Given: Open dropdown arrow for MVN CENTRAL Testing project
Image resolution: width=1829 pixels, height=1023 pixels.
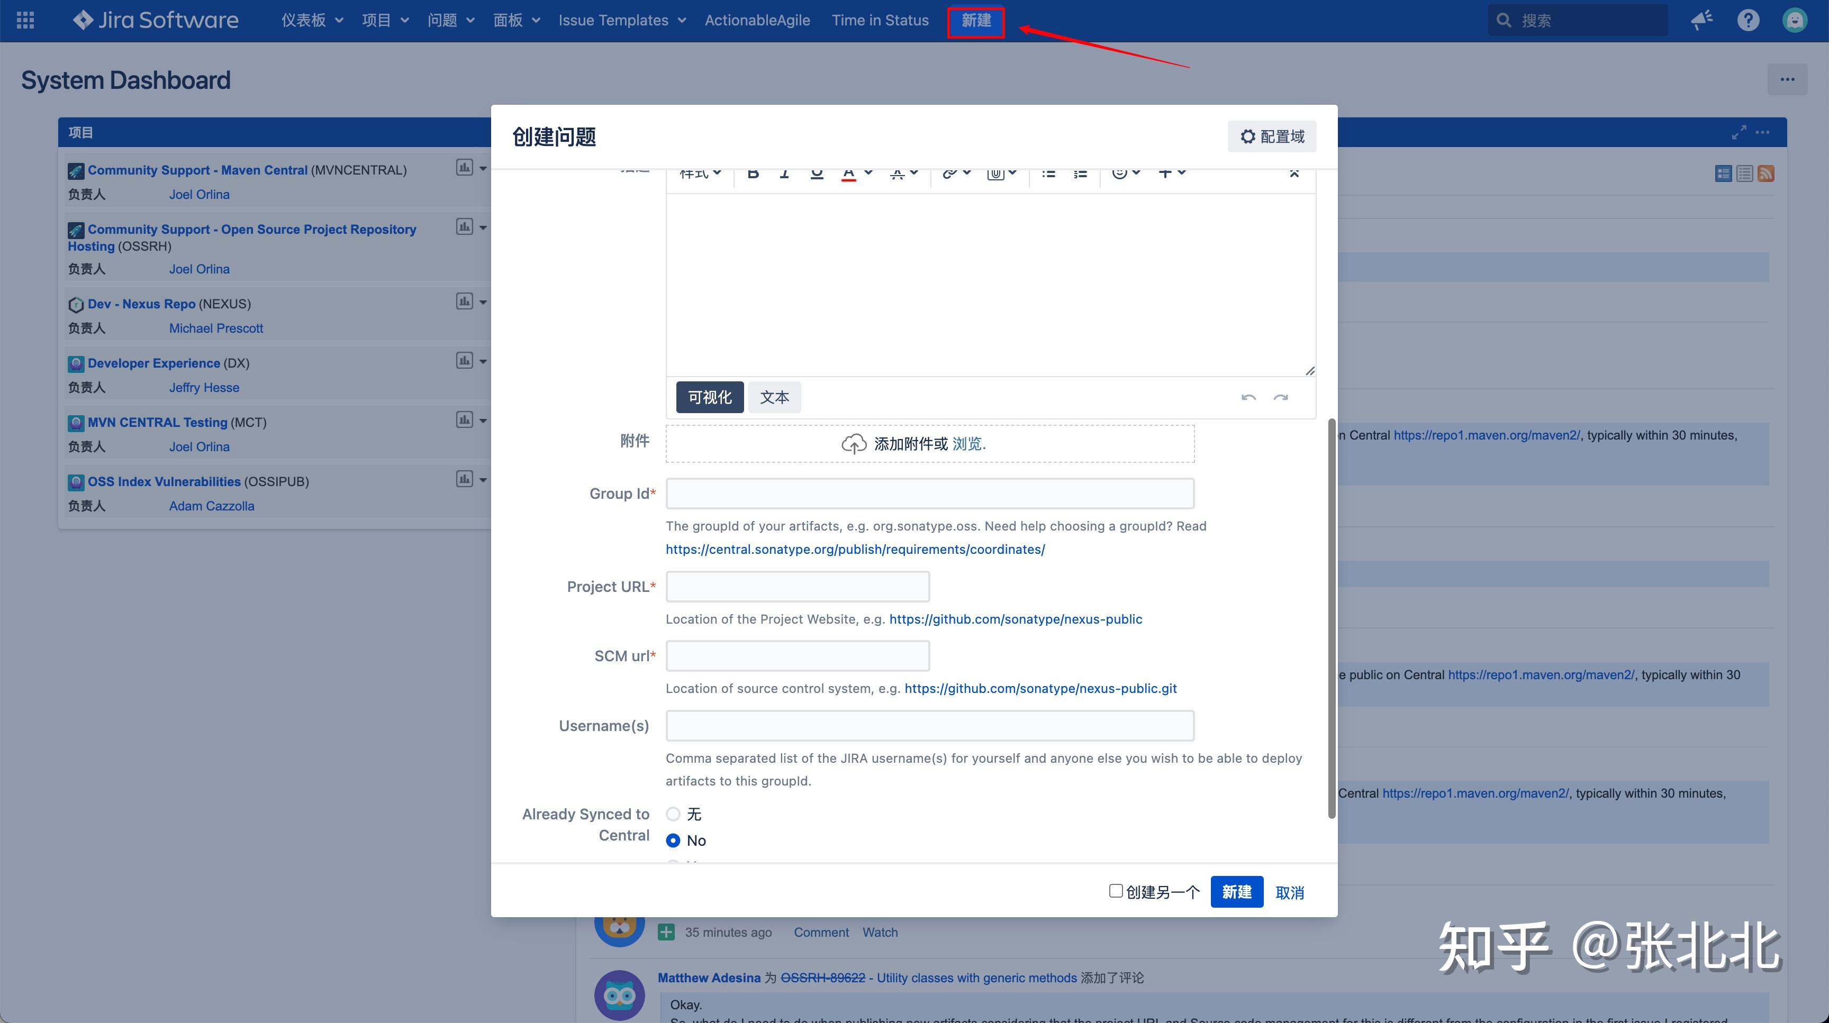Looking at the screenshot, I should coord(483,421).
